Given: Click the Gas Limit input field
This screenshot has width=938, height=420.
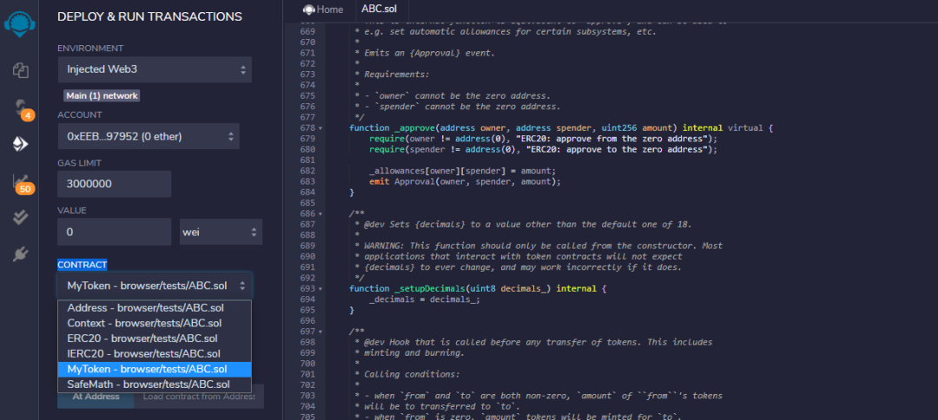Looking at the screenshot, I should tap(114, 184).
